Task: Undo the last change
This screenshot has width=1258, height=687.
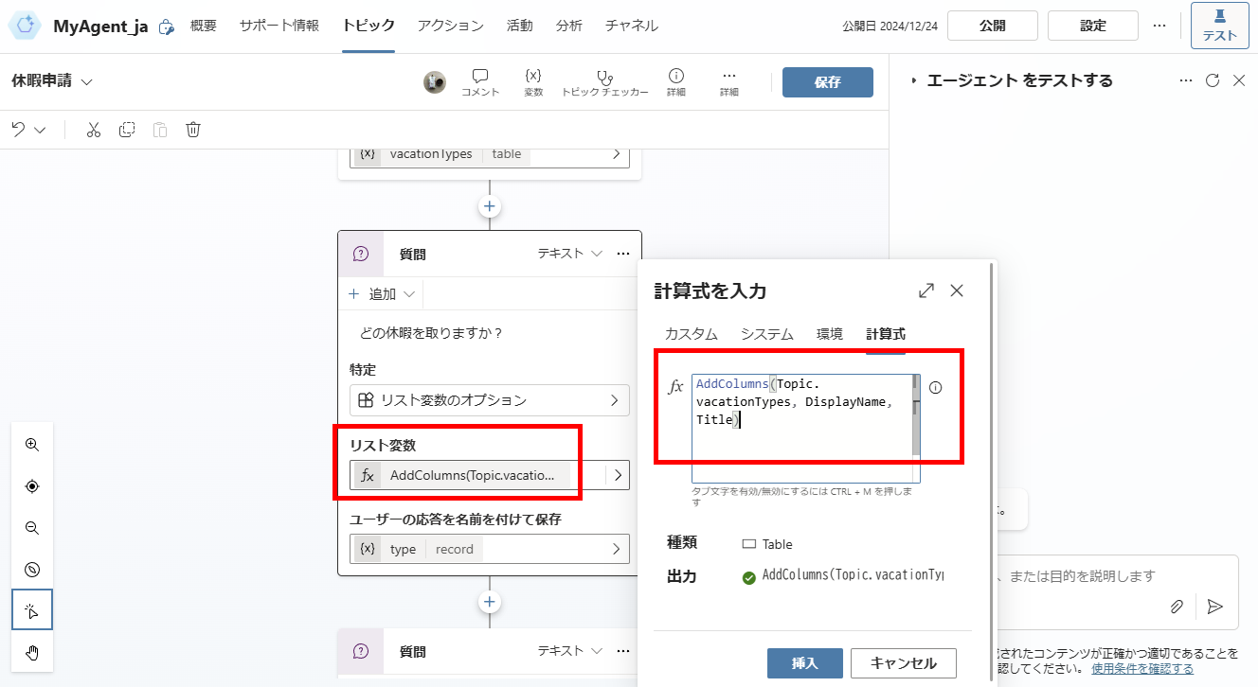Action: click(x=19, y=129)
